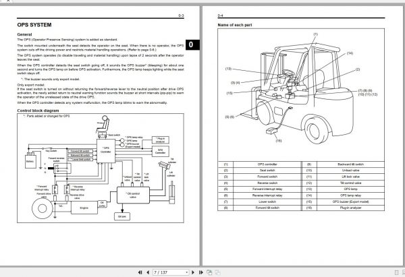Click the page number "0-4" at the page top
The image size is (405, 277).
pos(220,16)
